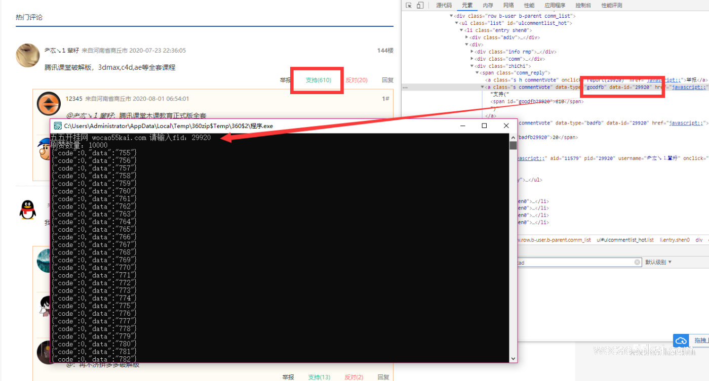Click console line {"code":0,"data":"770"}
The width and height of the screenshot is (709, 381).
click(x=93, y=268)
